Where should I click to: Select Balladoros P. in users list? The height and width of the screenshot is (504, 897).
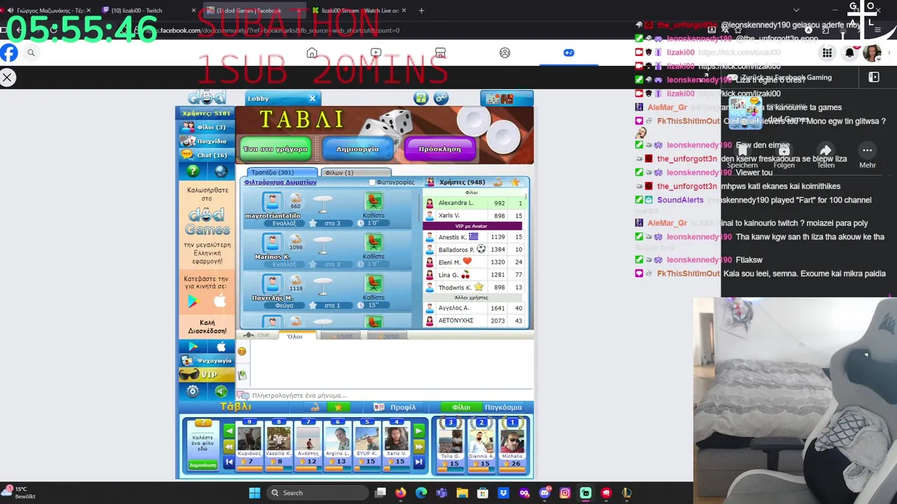(474, 249)
